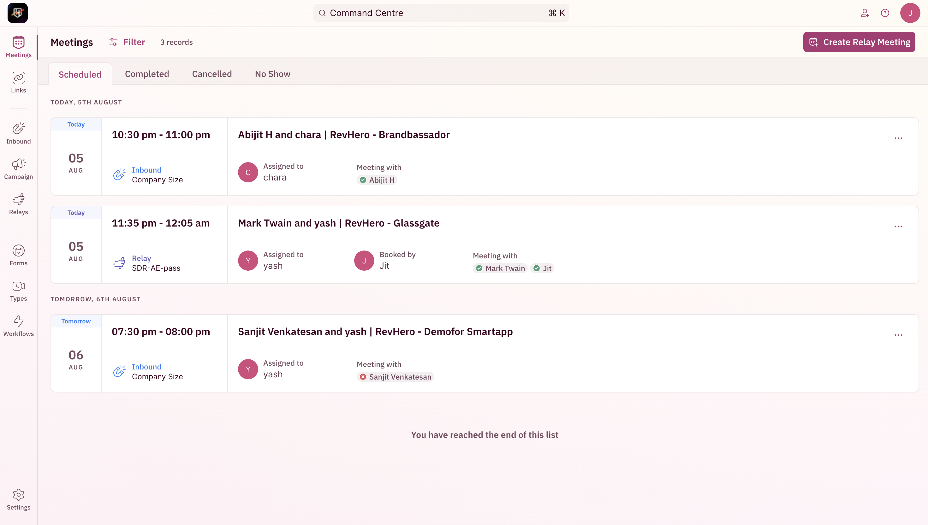The image size is (928, 525).
Task: Open the Inbound sidebar section
Action: click(x=18, y=133)
